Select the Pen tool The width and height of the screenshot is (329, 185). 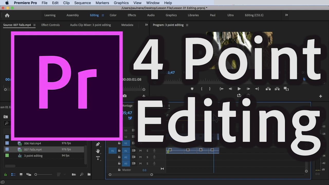pos(98,144)
